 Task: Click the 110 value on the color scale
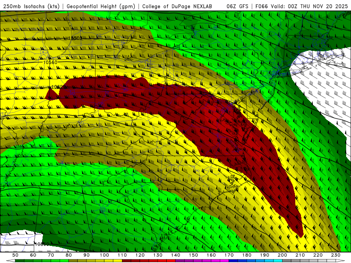122,255
